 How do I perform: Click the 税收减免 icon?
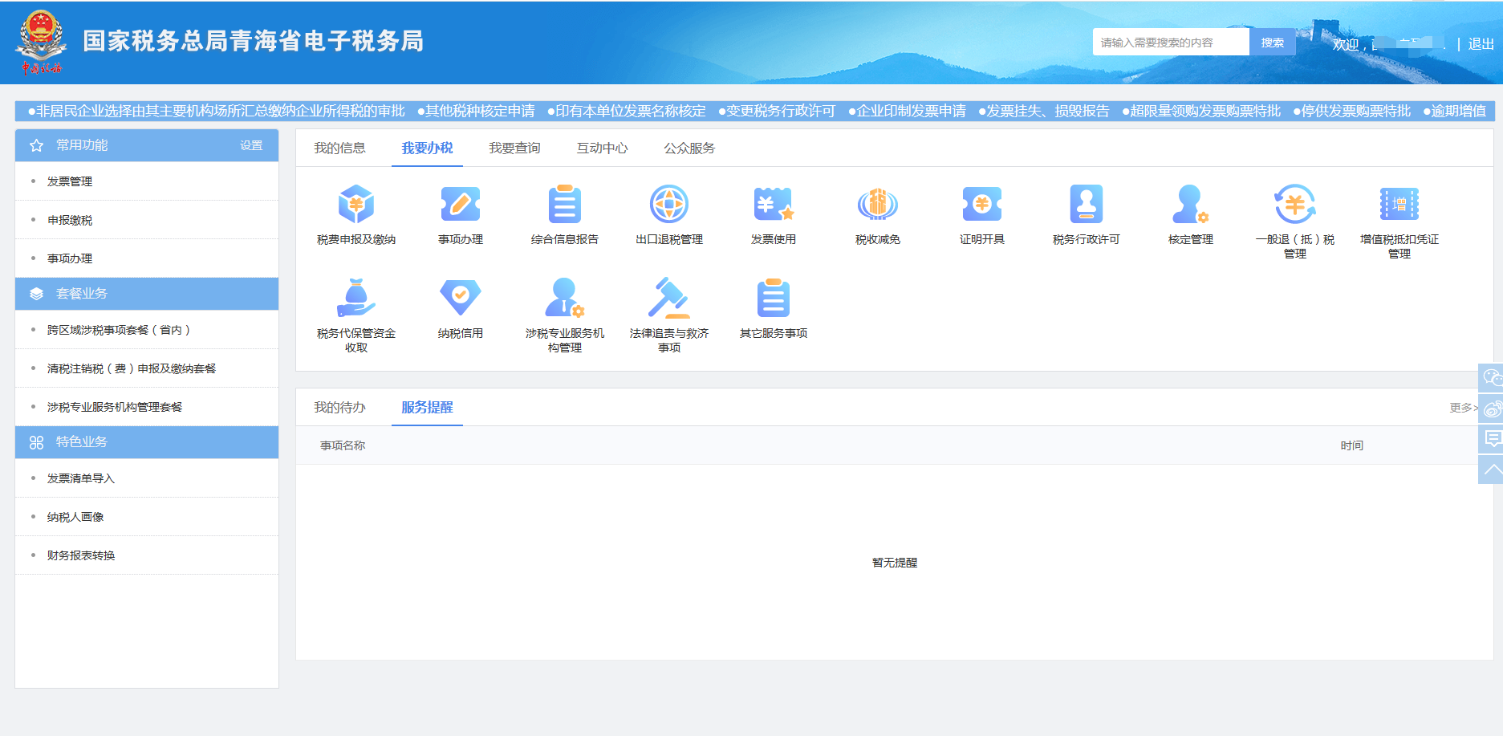coord(877,214)
